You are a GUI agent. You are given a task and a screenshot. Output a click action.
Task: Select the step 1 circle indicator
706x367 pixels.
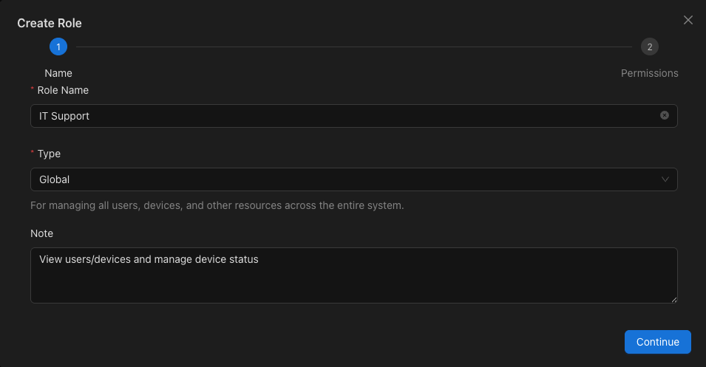[x=58, y=47]
